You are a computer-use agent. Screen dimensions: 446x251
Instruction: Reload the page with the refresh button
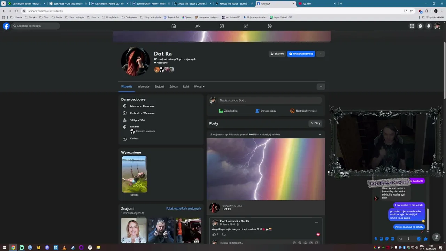pos(16,11)
